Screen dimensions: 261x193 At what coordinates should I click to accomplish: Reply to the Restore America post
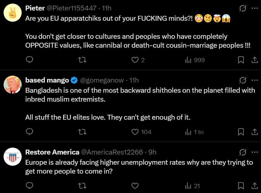[x=30, y=186]
